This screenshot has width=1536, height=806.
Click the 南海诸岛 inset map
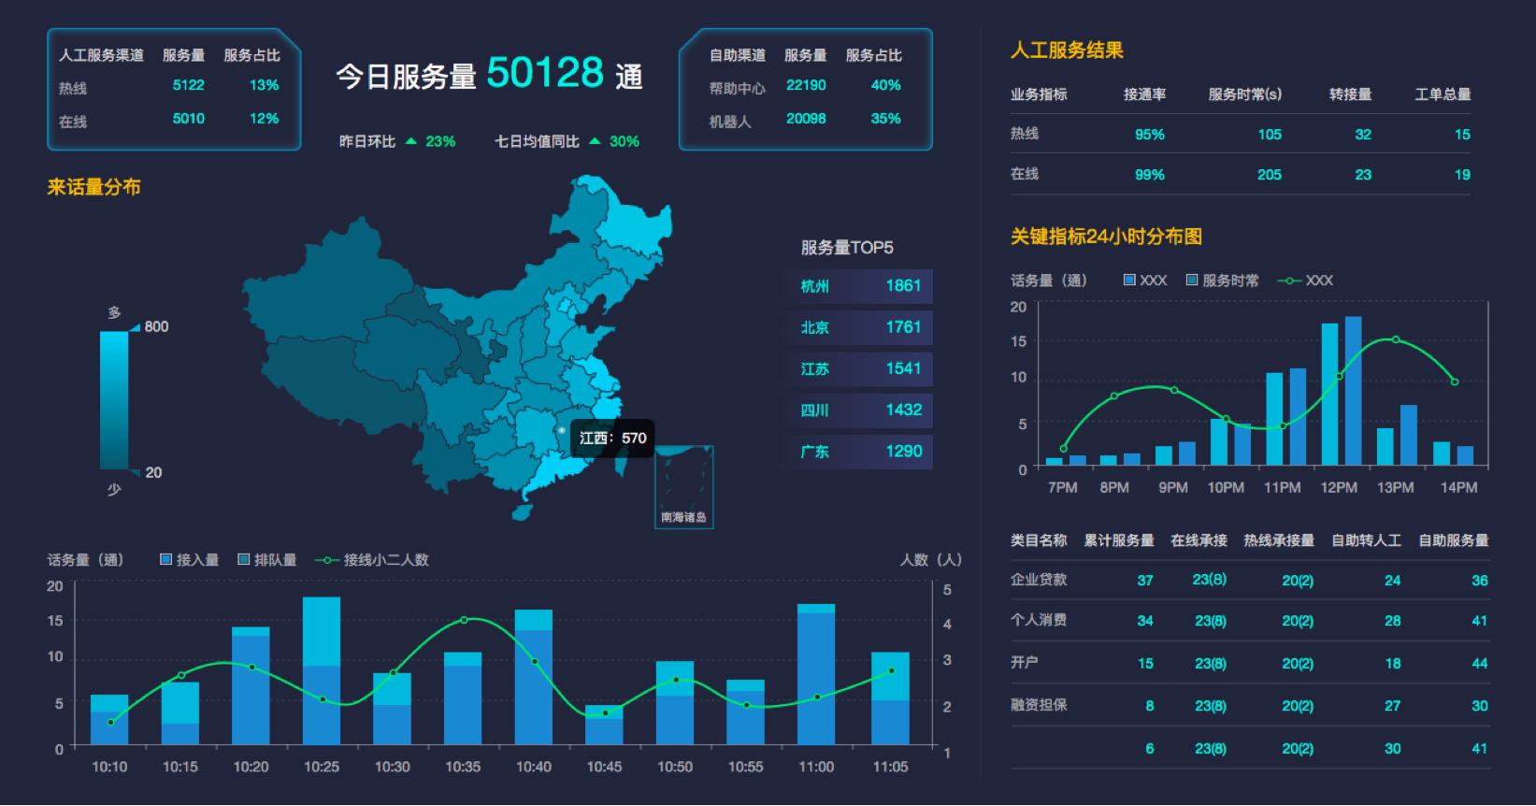point(683,486)
